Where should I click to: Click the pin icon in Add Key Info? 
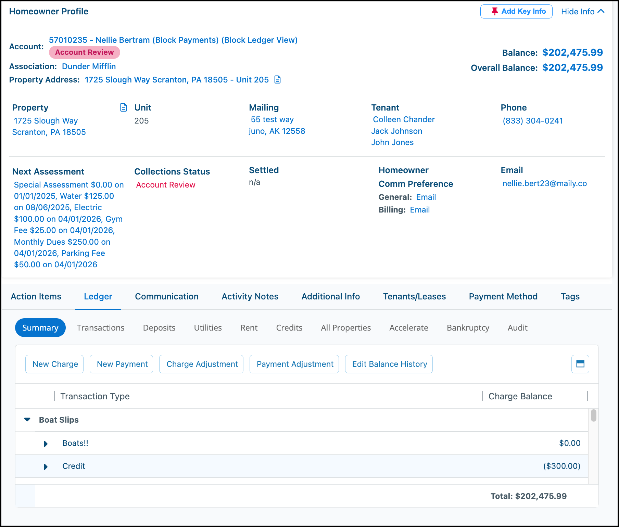[494, 11]
